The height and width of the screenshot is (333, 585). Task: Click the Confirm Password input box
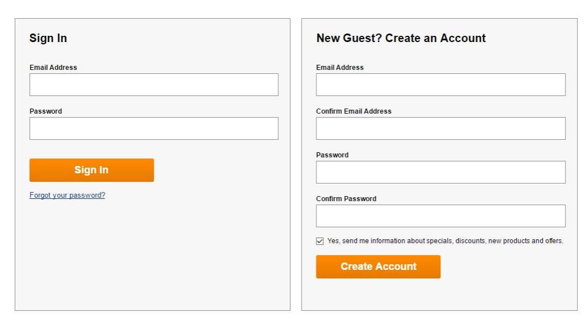click(440, 216)
